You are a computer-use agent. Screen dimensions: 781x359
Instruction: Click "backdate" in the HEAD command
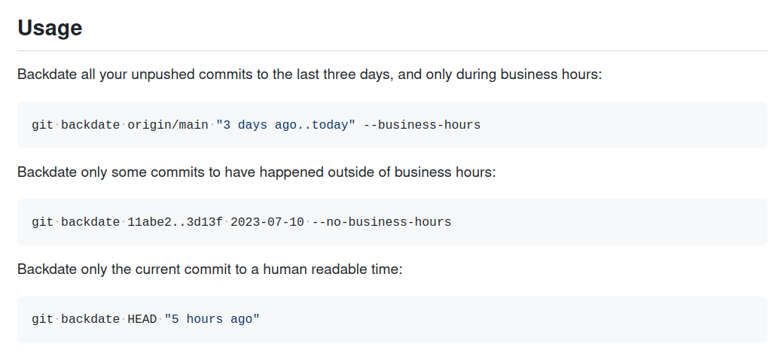90,319
